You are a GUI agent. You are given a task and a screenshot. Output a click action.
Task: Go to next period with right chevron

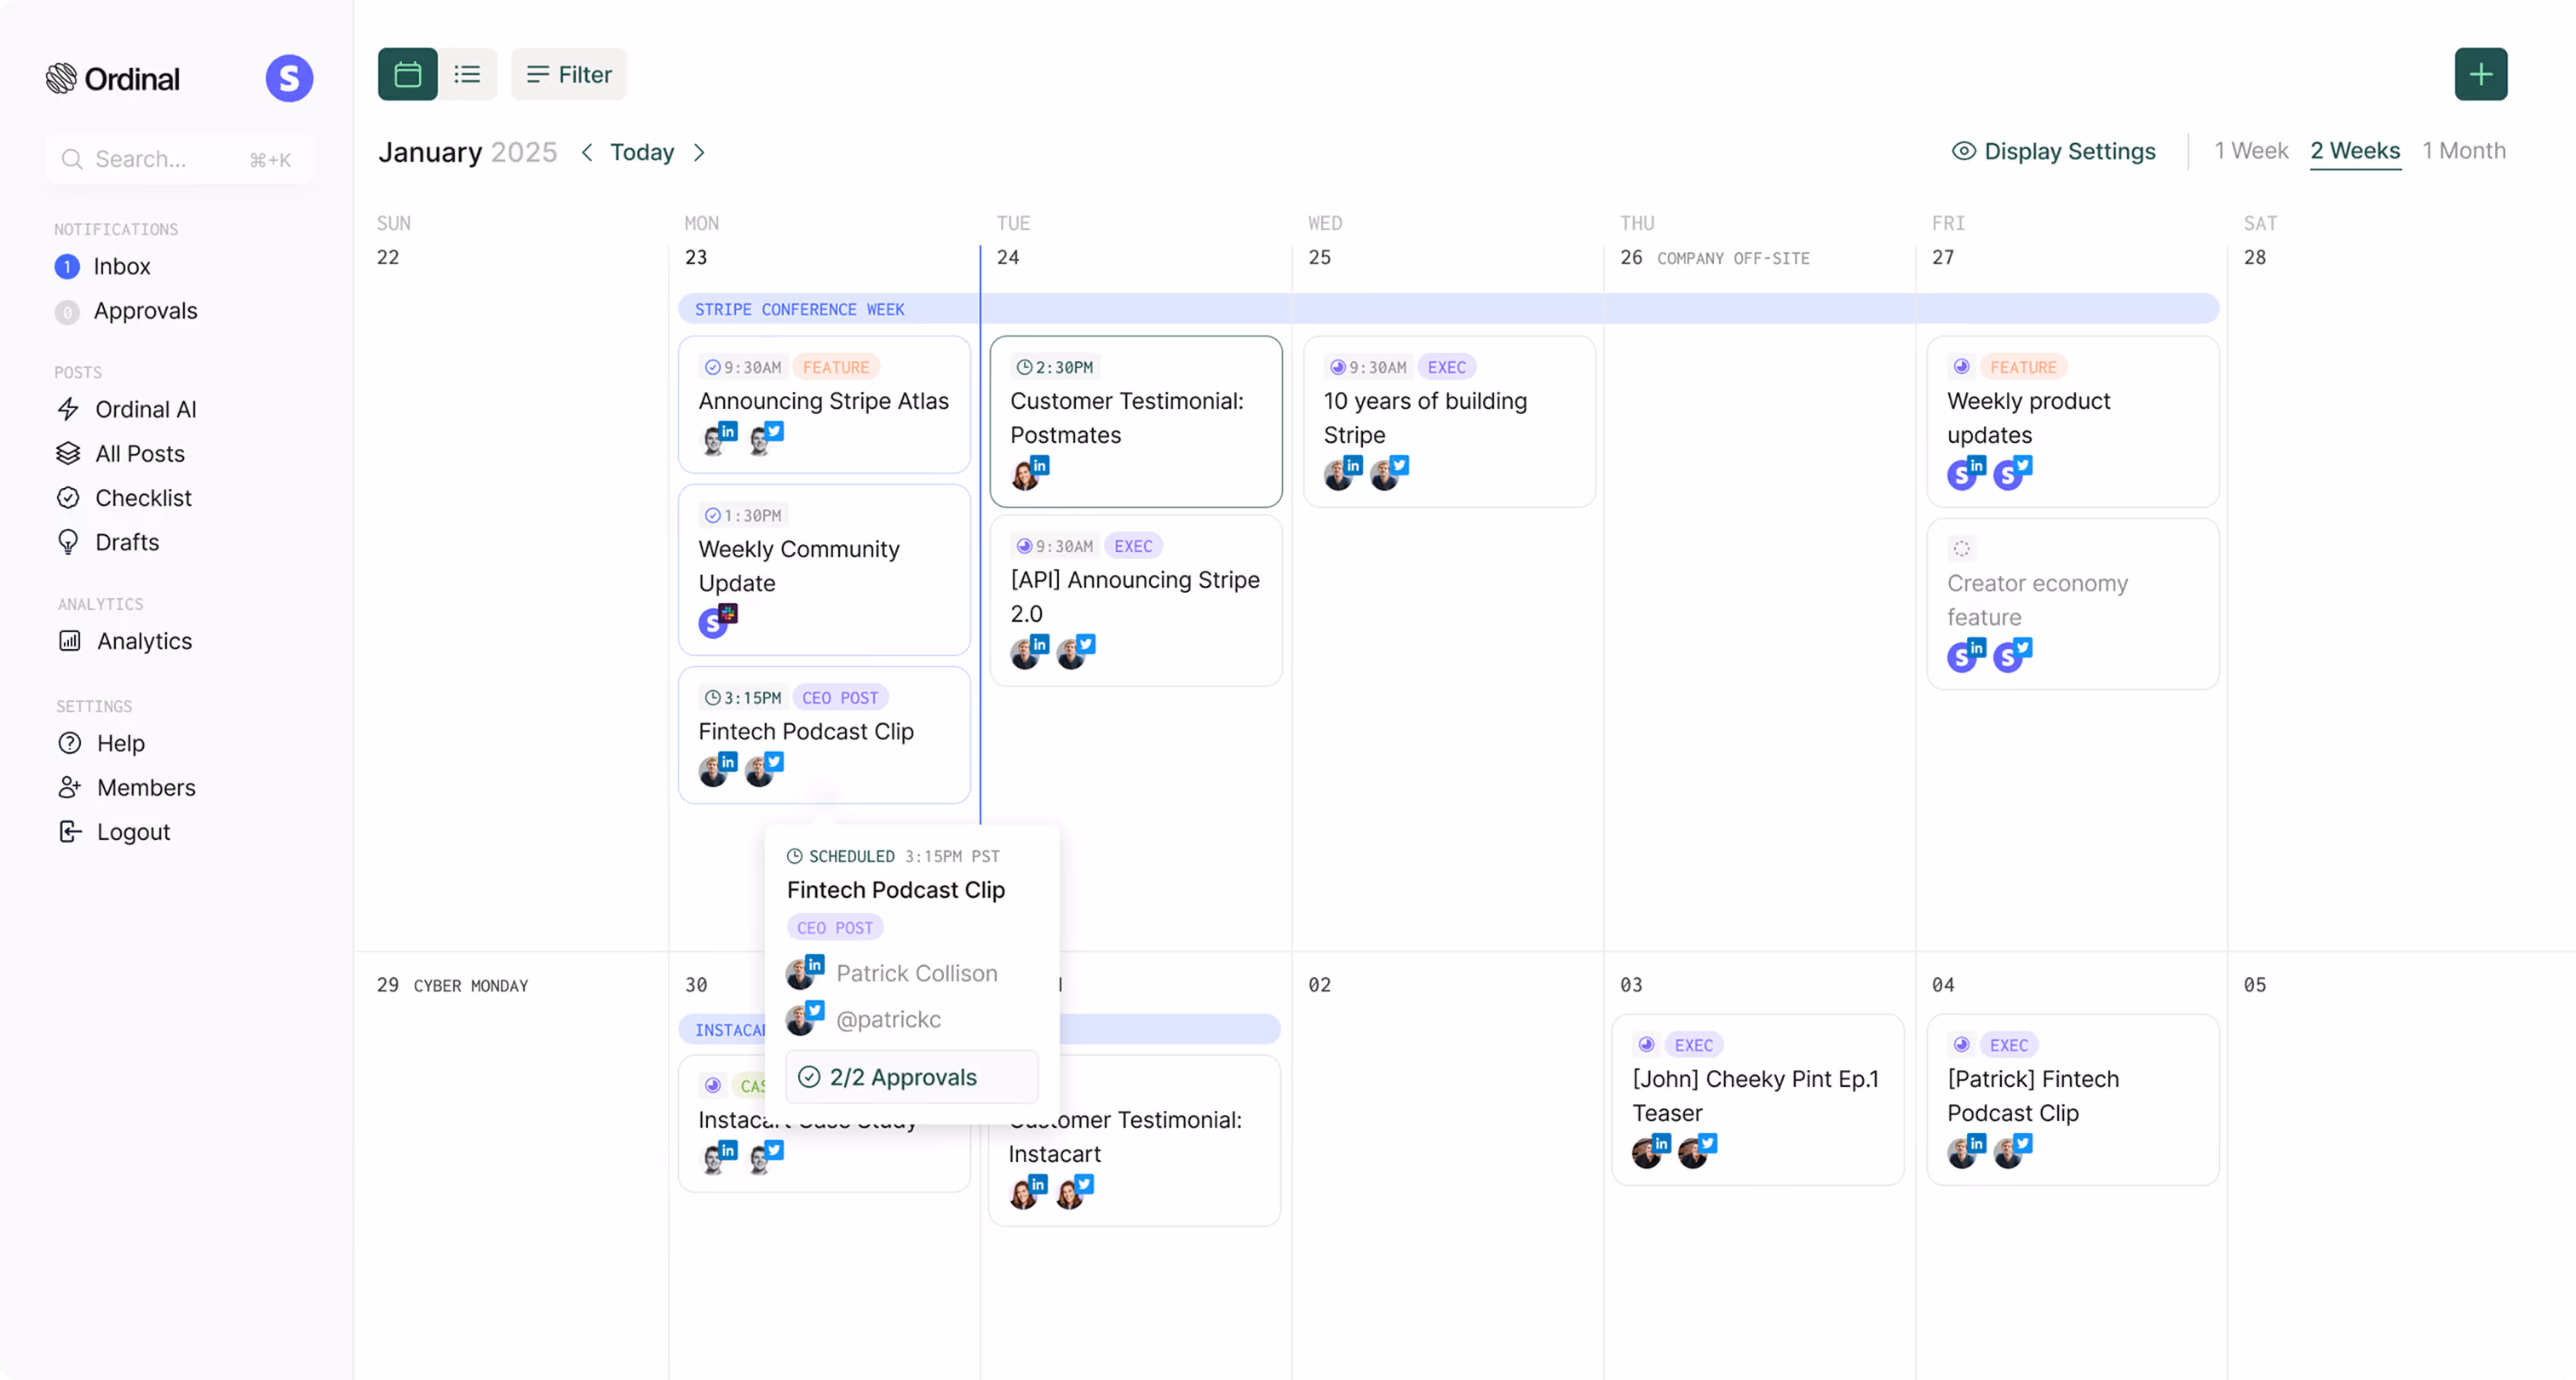coord(699,152)
